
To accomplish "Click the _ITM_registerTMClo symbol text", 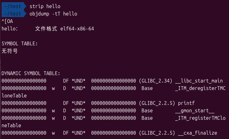I will click(x=200, y=118).
